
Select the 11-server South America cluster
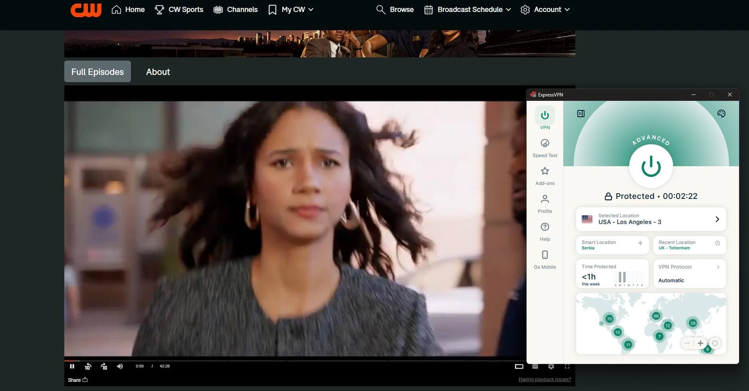628,345
